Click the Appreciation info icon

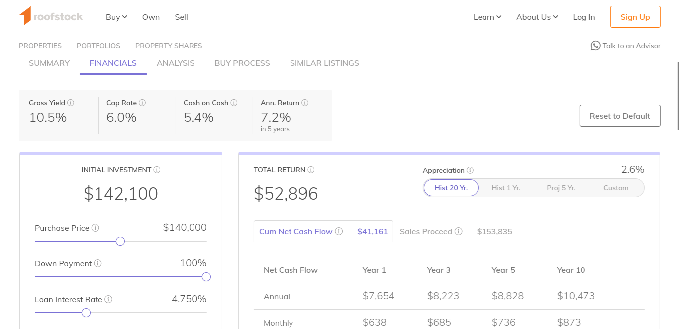coord(470,170)
